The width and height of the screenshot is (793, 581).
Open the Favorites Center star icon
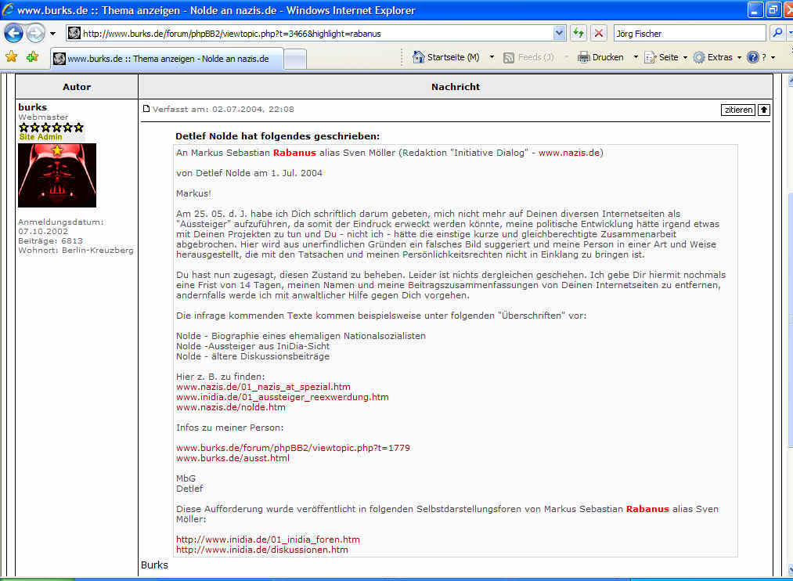click(x=11, y=57)
